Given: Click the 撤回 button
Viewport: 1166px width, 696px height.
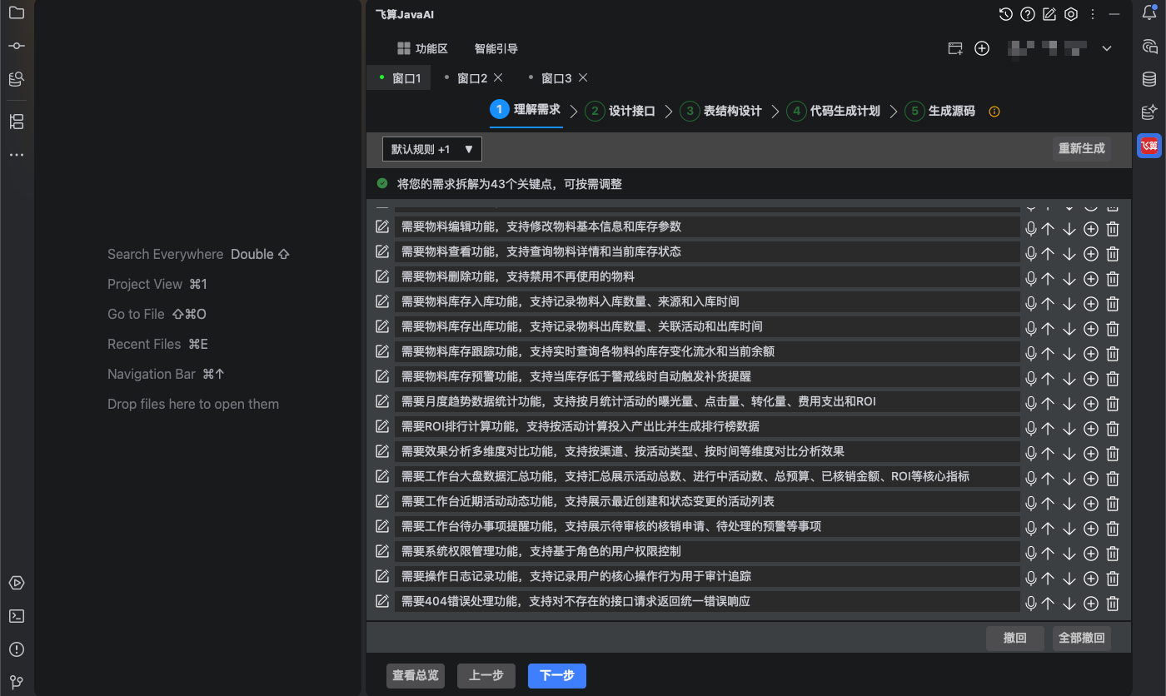Looking at the screenshot, I should click(x=1014, y=638).
